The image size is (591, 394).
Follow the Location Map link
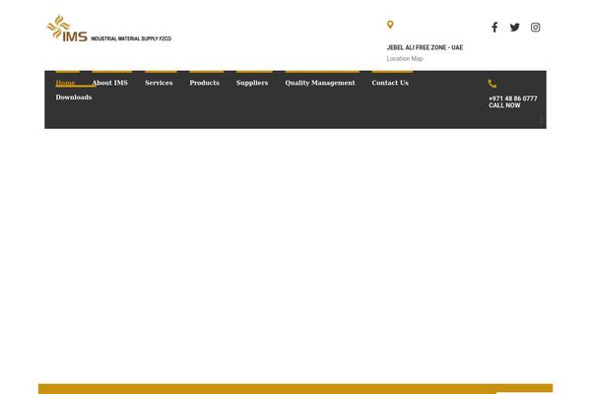pos(405,59)
